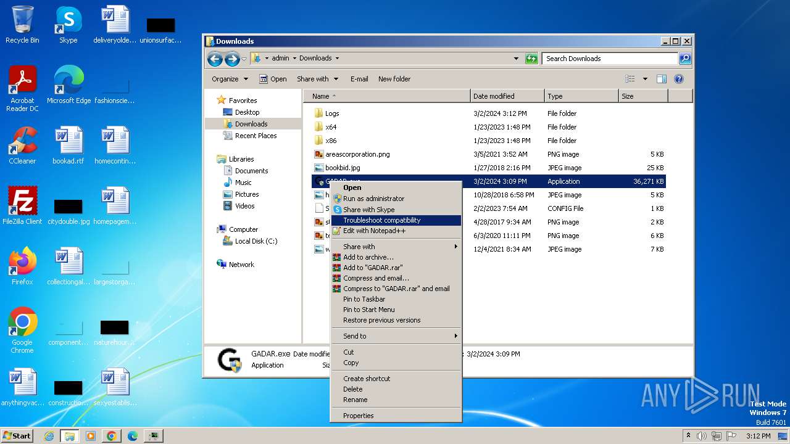Select Pin to Start Menu
This screenshot has width=790, height=444.
(x=396, y=310)
